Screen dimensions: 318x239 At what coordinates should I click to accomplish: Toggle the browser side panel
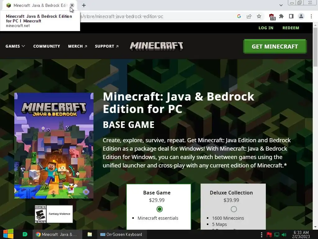[x=291, y=16]
